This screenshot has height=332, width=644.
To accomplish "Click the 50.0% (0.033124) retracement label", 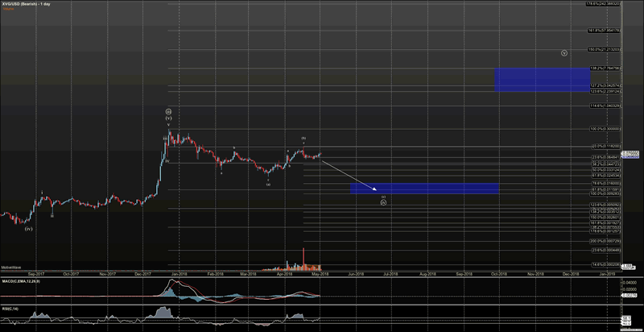I will pos(605,170).
